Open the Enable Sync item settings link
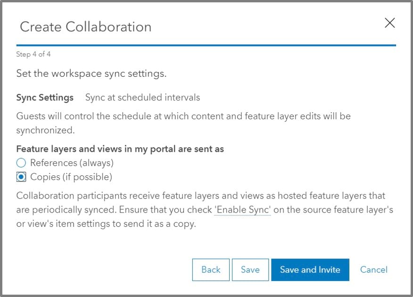Image resolution: width=413 pixels, height=297 pixels. pyautogui.click(x=242, y=209)
